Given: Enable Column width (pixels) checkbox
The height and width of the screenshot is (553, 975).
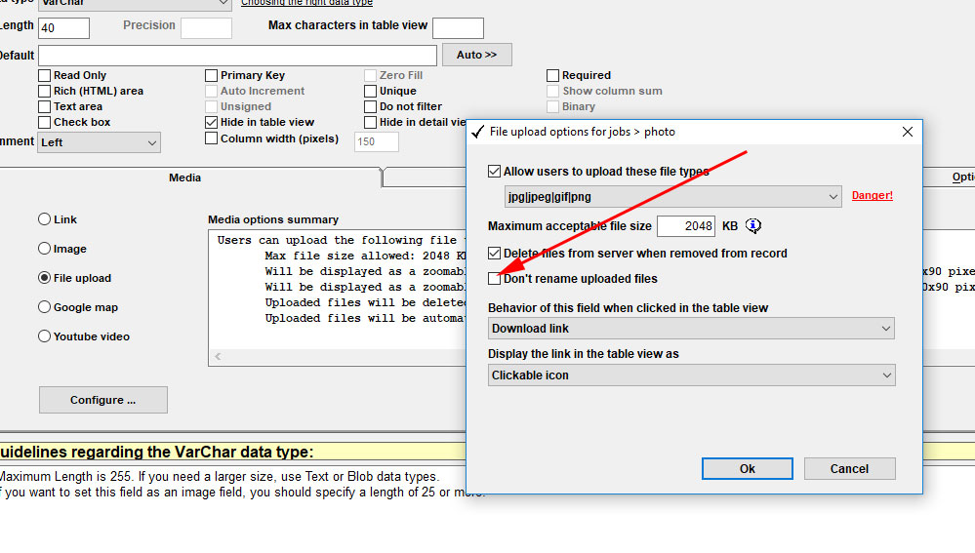Looking at the screenshot, I should tap(212, 138).
